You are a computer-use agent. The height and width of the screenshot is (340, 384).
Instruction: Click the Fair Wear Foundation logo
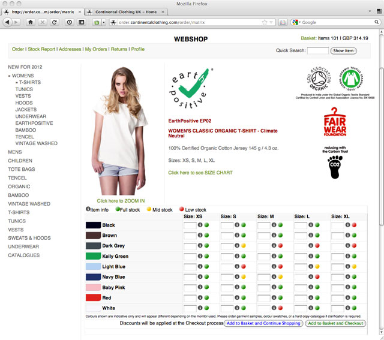335,122
